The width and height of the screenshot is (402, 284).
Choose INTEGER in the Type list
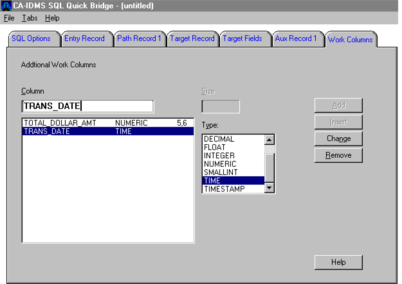click(233, 156)
